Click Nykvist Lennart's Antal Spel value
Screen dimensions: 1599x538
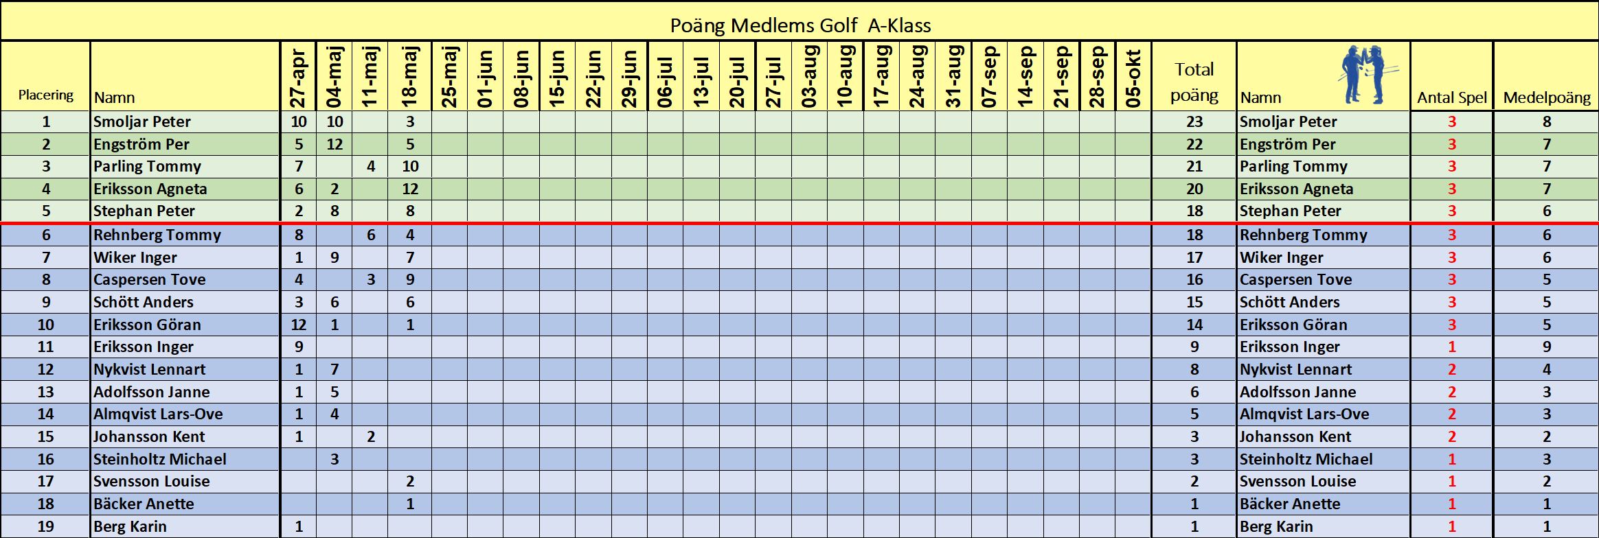tap(1451, 369)
